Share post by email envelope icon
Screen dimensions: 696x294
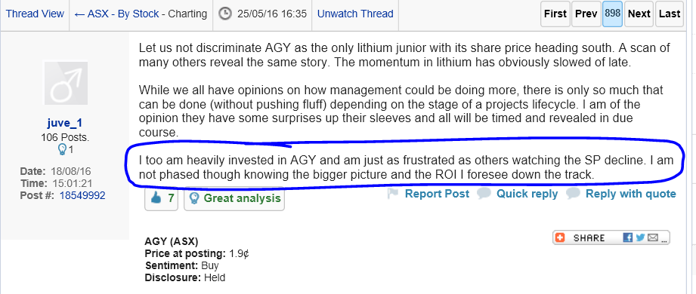pyautogui.click(x=652, y=237)
